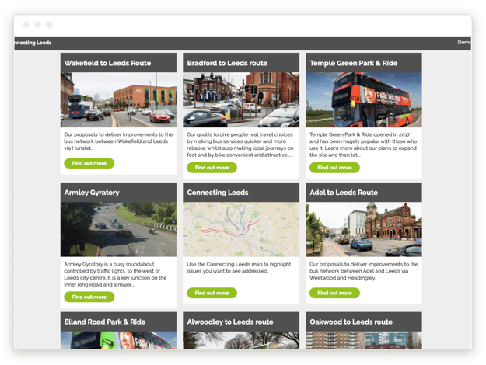Open the Adel route street photo
This screenshot has width=486, height=365.
coord(364,229)
